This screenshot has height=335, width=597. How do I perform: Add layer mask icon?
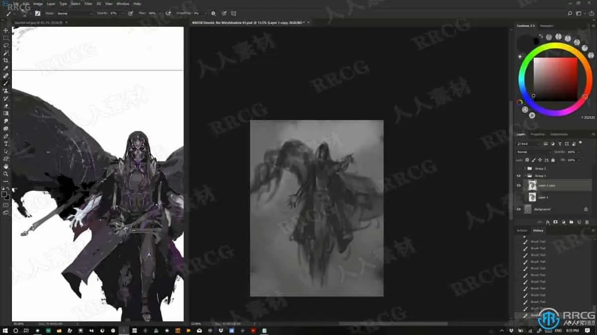click(555, 222)
